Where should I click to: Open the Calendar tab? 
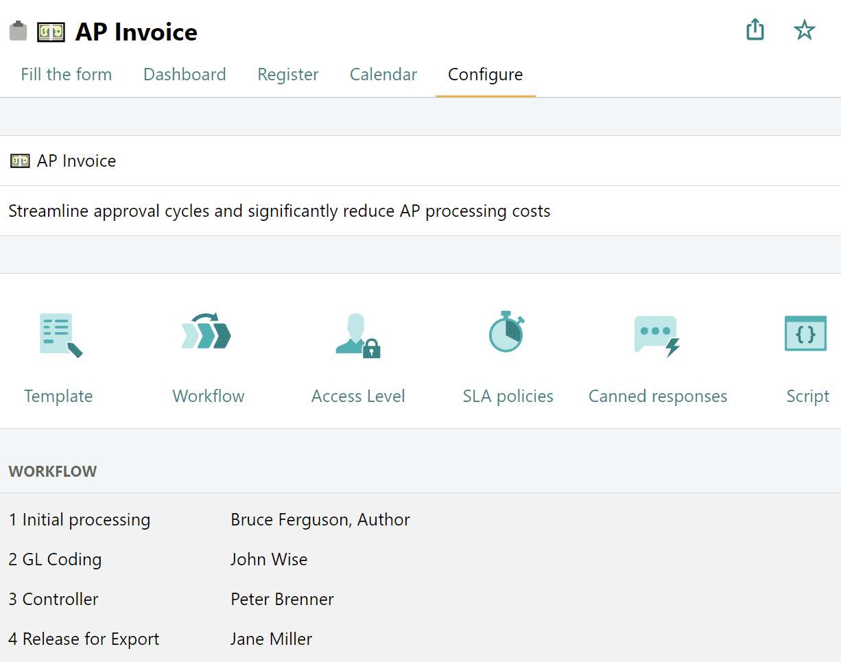[383, 74]
